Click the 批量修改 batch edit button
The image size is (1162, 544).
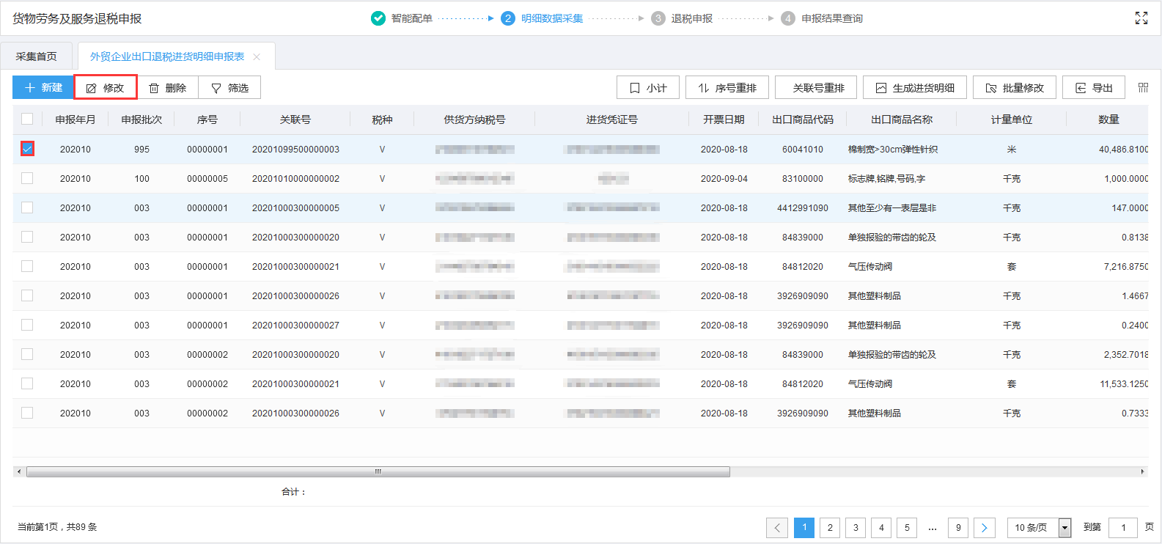1014,87
